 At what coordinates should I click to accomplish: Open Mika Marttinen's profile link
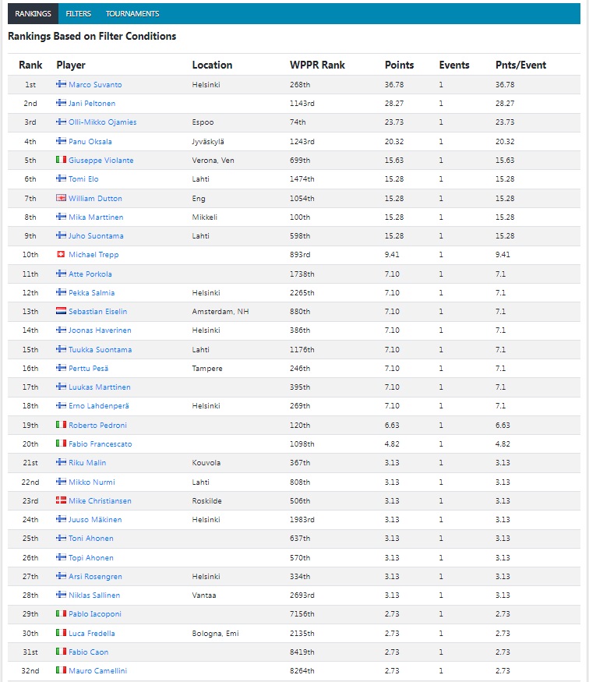[x=96, y=217]
